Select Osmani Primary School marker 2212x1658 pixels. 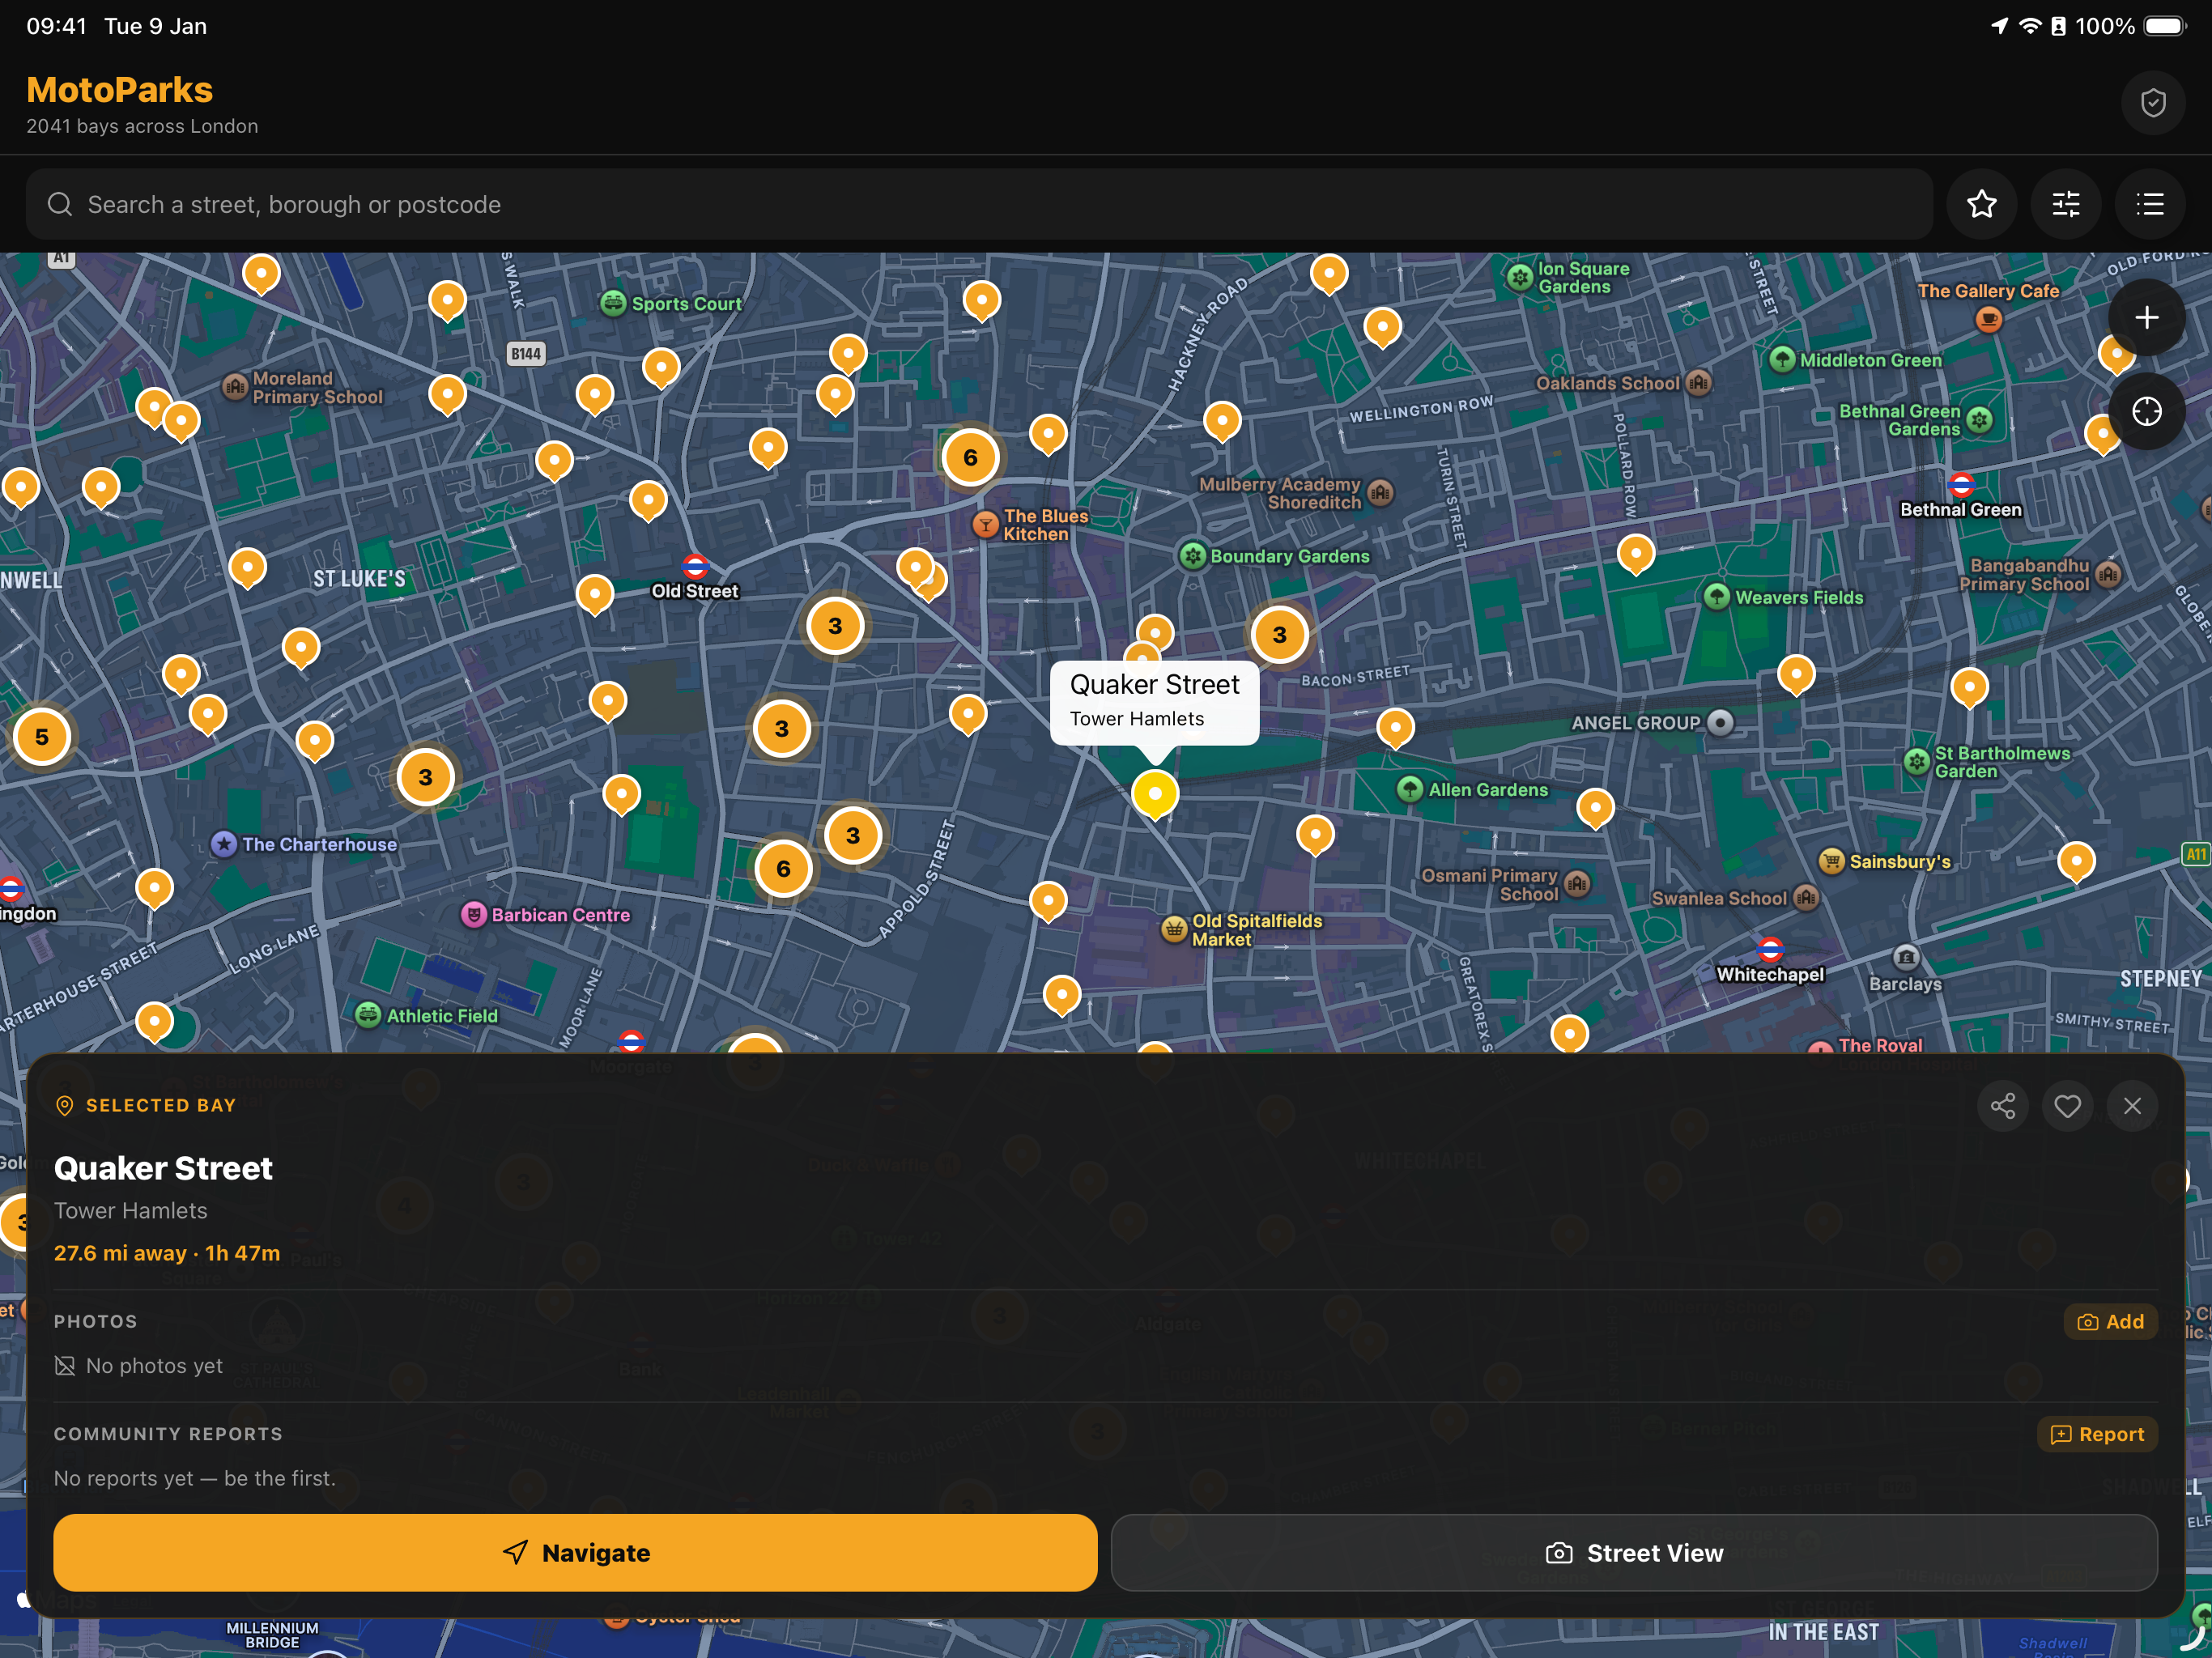(x=1577, y=883)
